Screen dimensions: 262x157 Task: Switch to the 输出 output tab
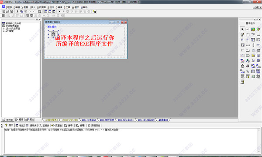(x=20, y=125)
